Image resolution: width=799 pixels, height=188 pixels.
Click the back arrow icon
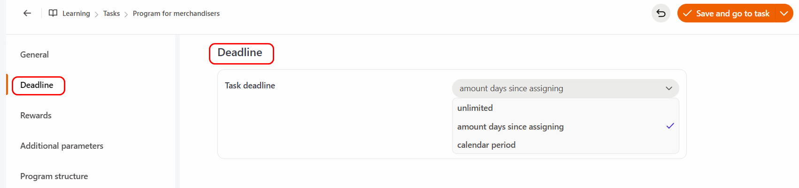(x=27, y=13)
